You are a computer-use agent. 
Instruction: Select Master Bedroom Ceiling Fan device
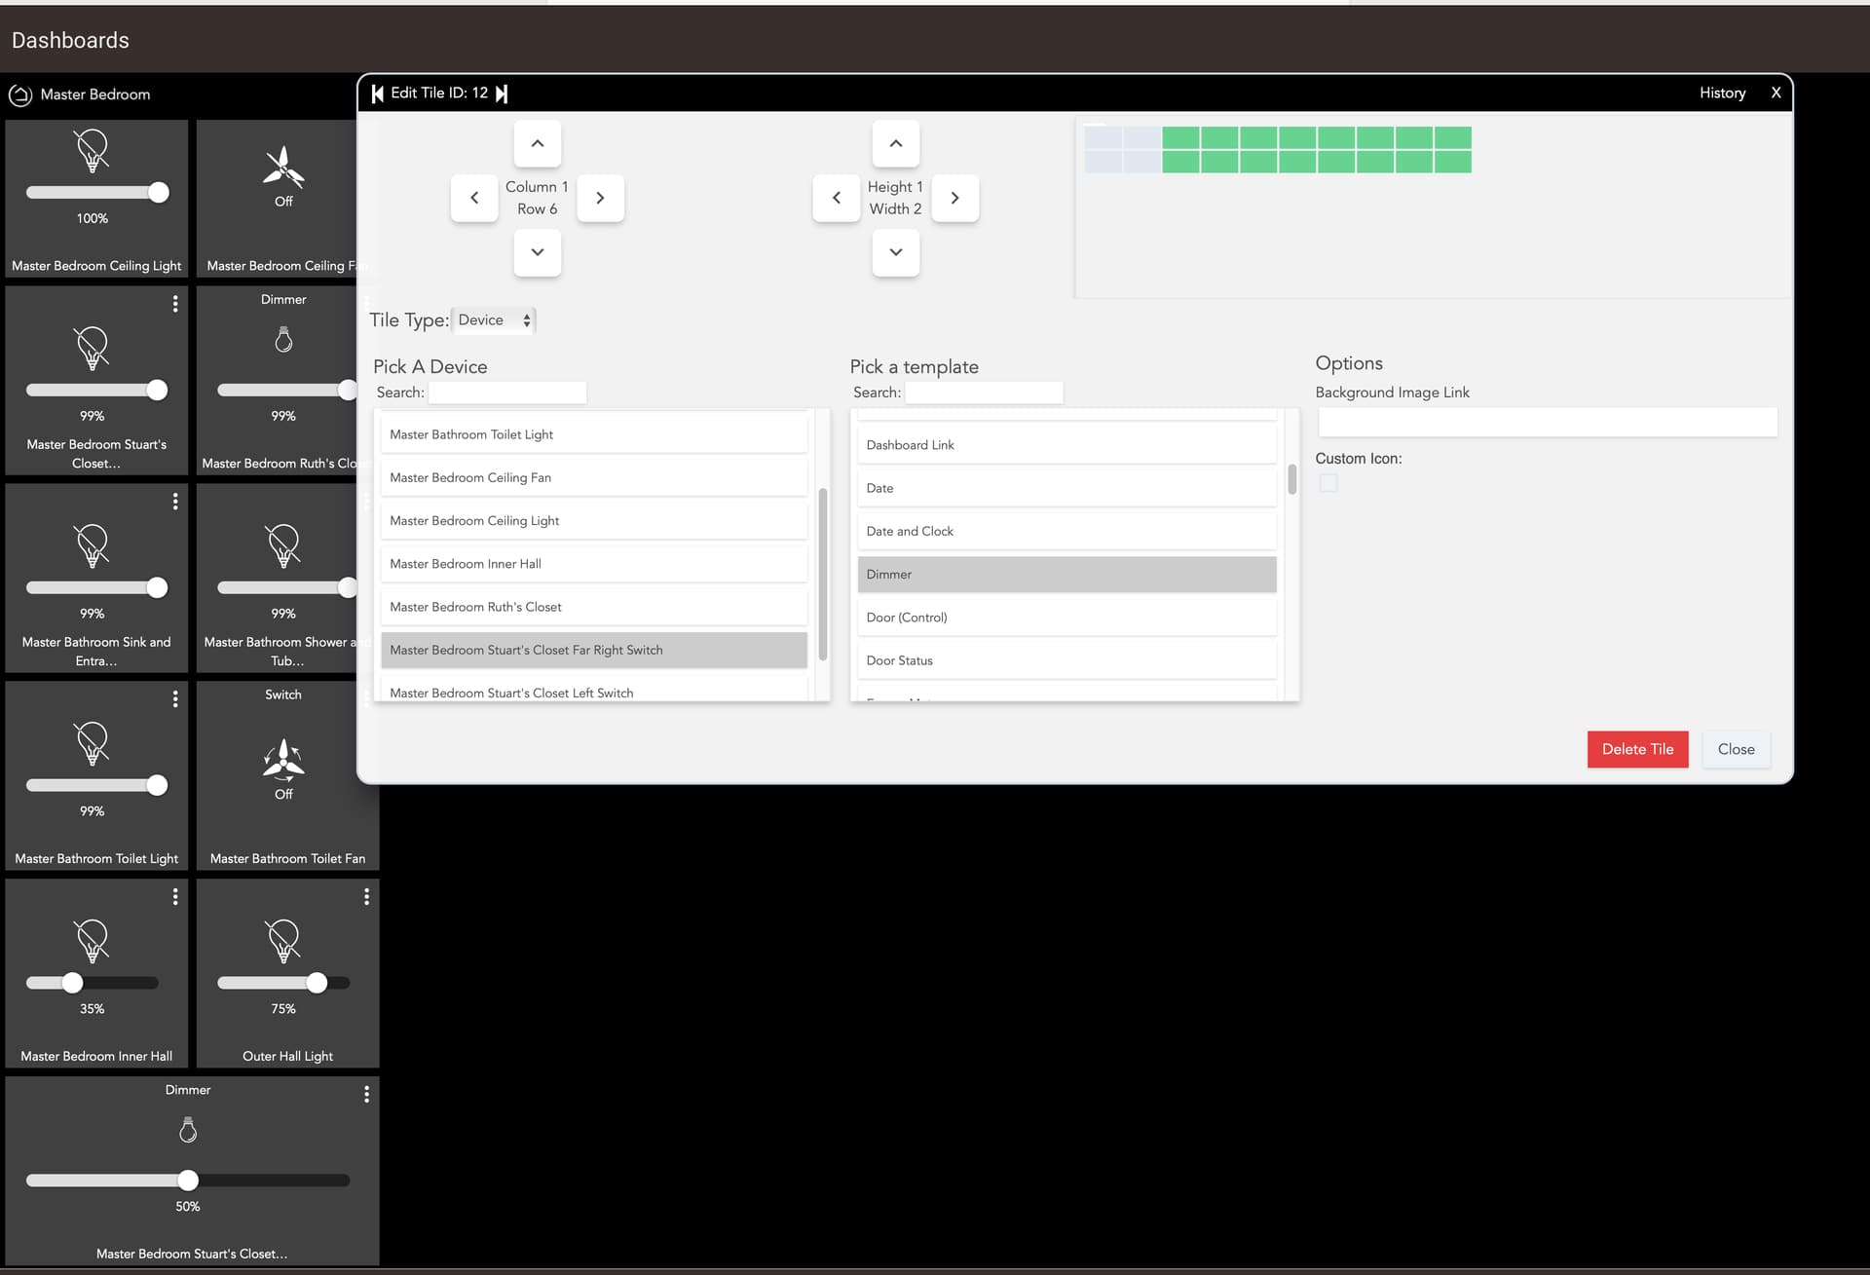click(594, 477)
